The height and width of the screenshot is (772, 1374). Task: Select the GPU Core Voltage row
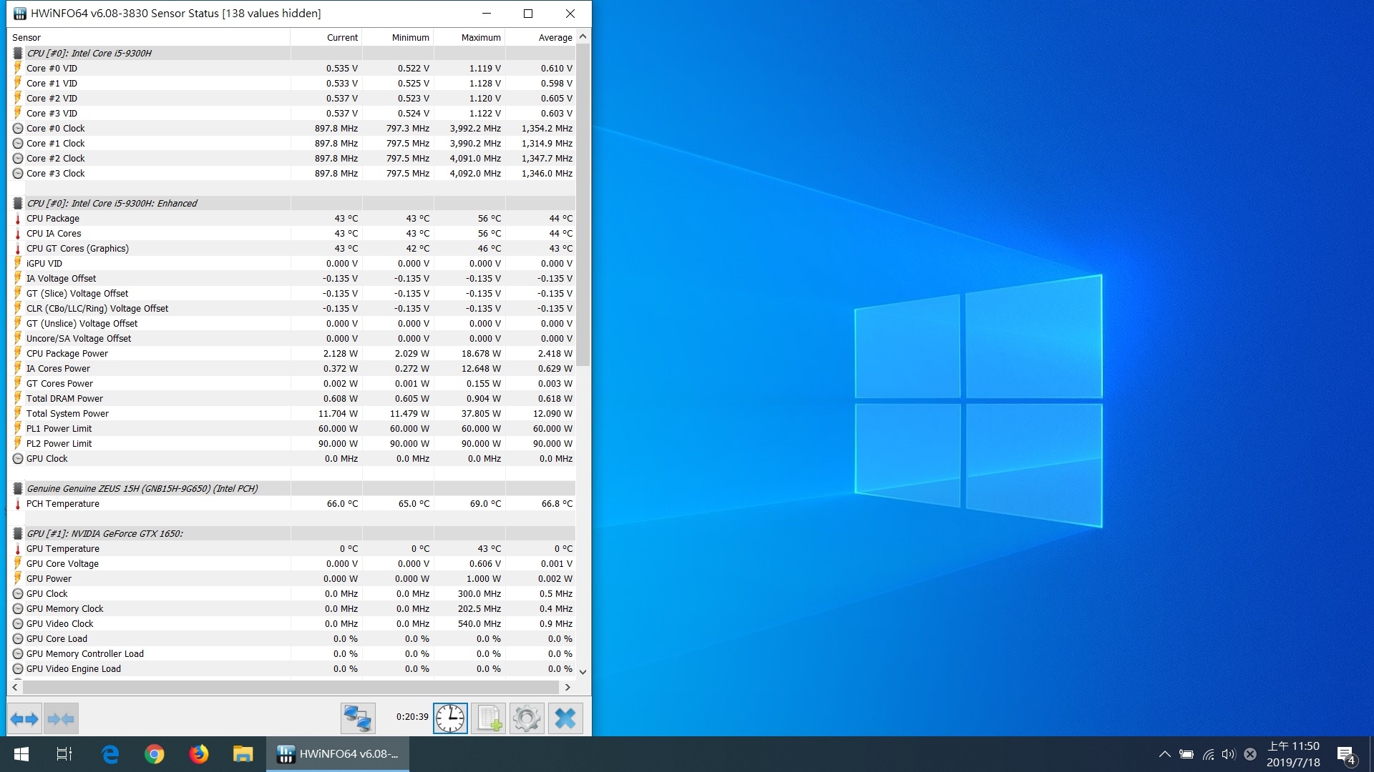(291, 563)
